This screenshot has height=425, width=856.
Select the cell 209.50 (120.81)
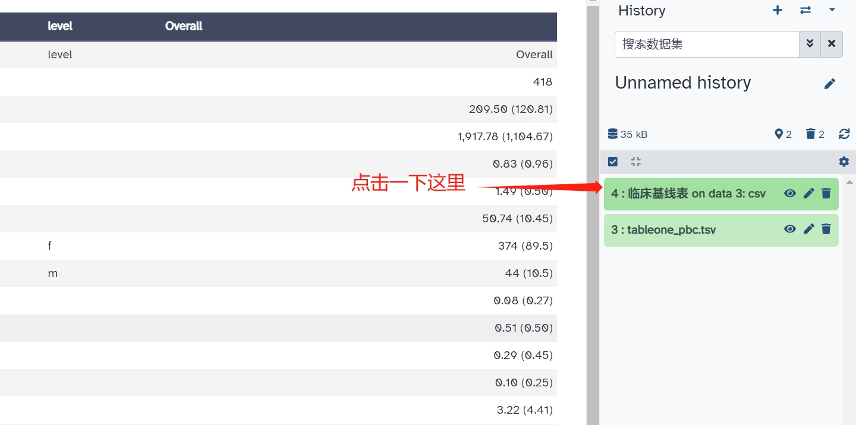[511, 109]
